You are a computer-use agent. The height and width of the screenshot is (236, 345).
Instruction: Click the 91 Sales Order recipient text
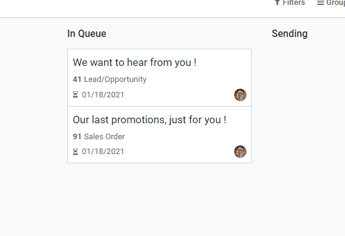99,137
